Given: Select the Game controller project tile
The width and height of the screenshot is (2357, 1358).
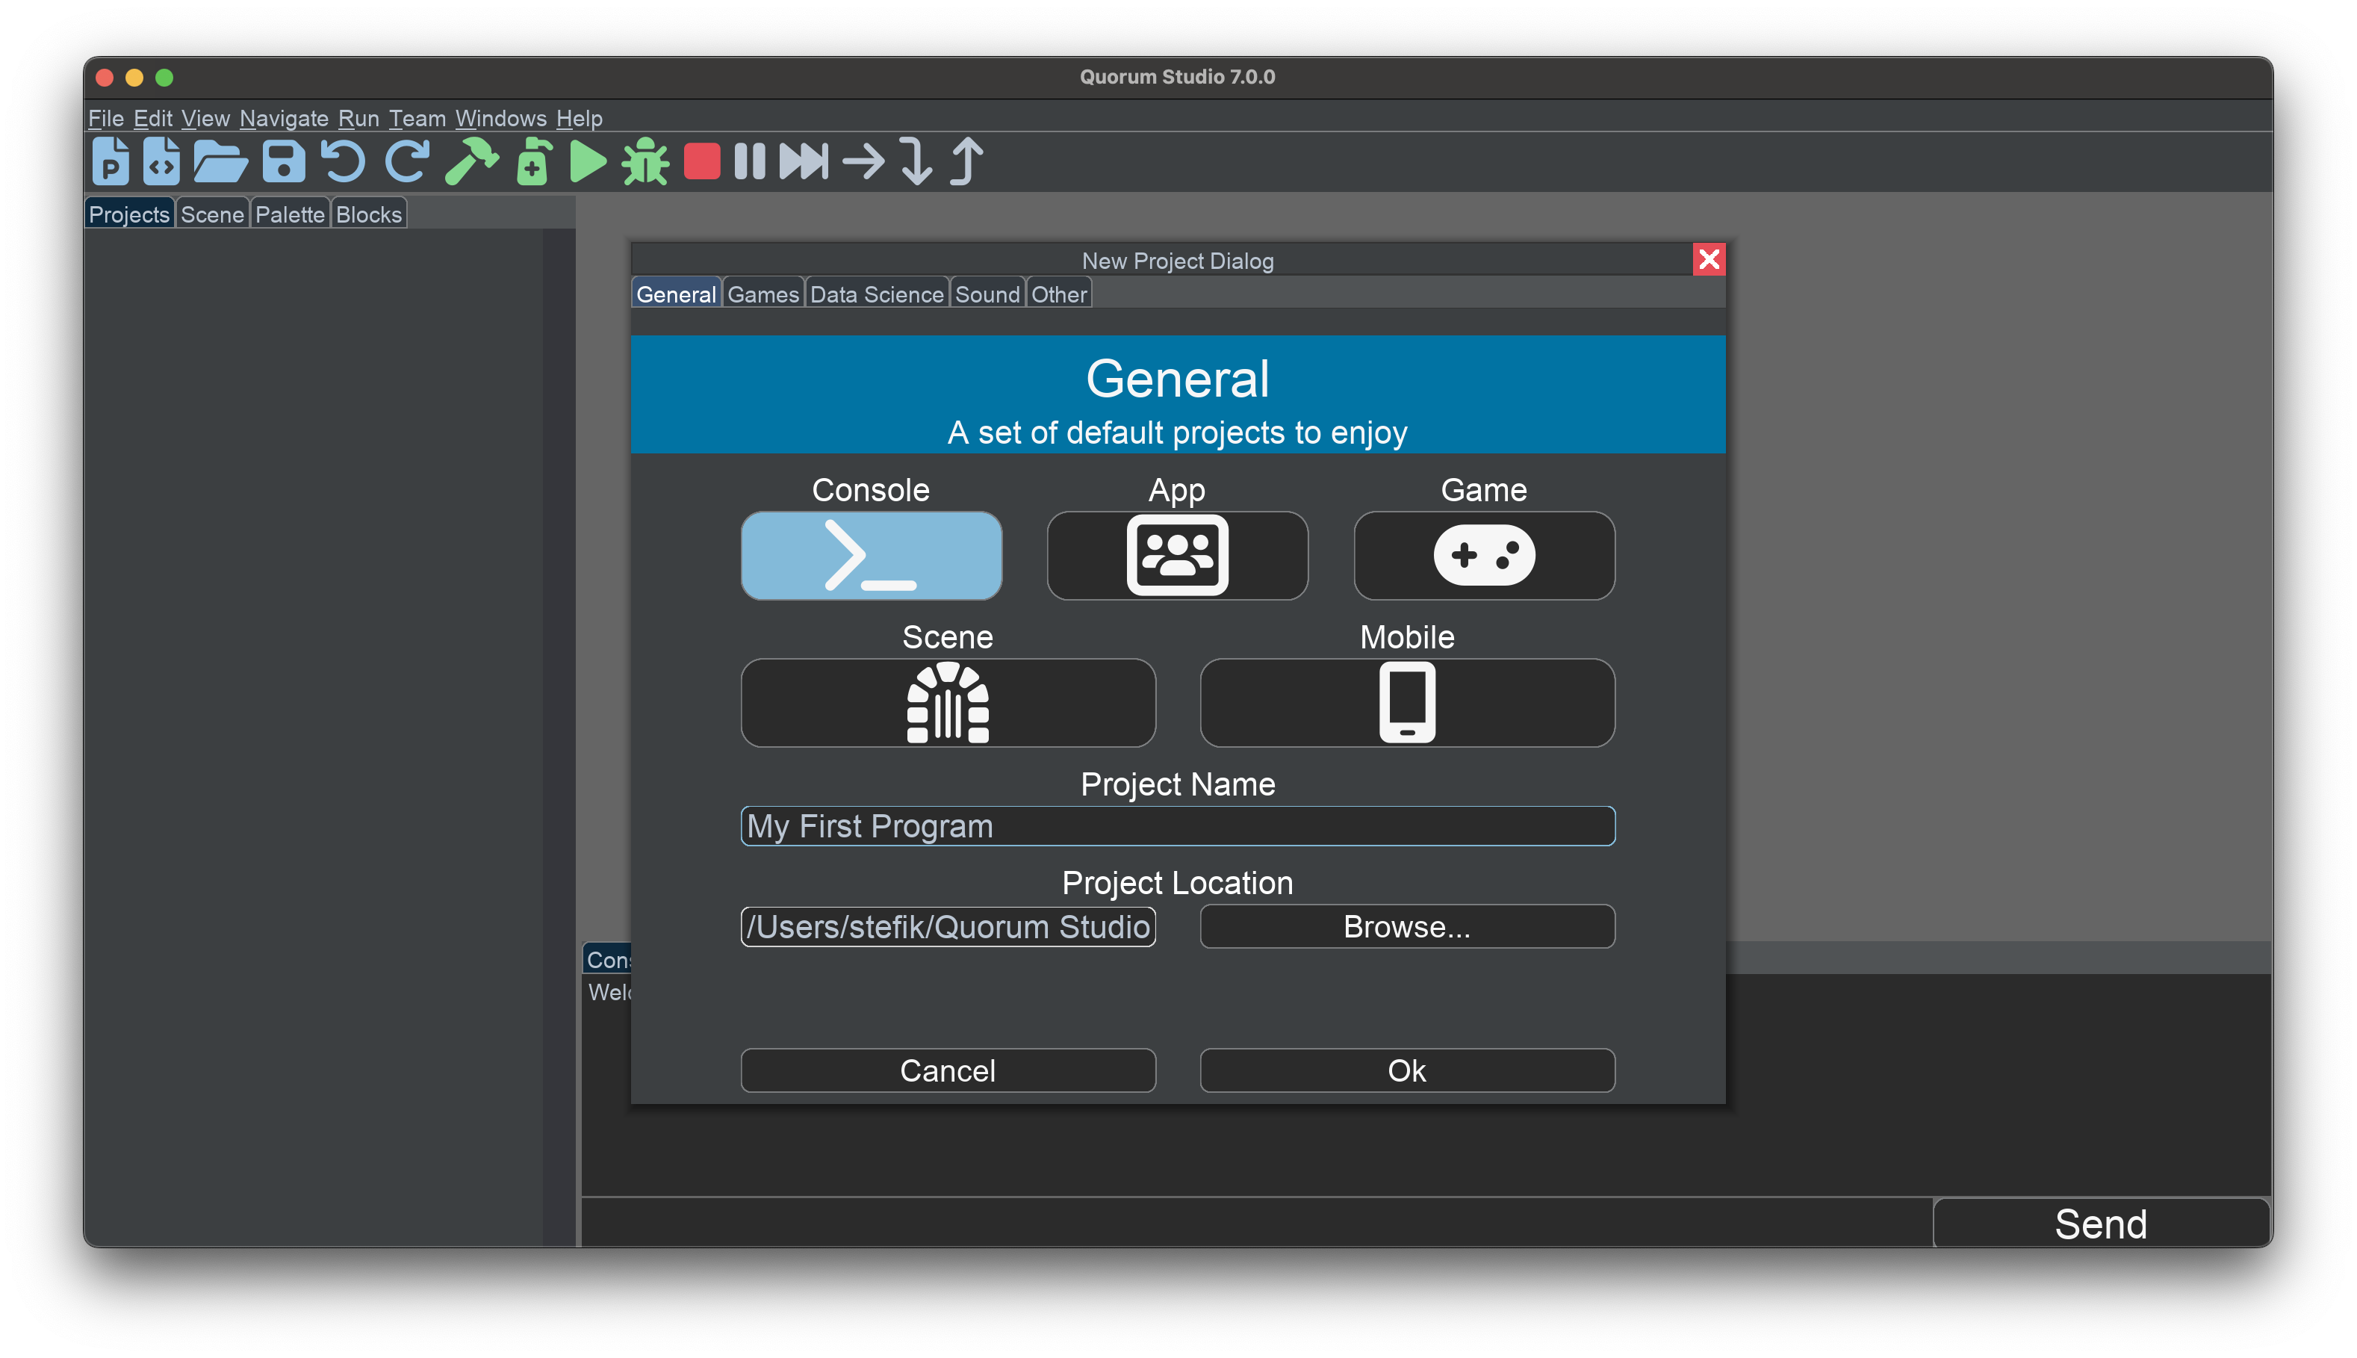Looking at the screenshot, I should (1484, 555).
